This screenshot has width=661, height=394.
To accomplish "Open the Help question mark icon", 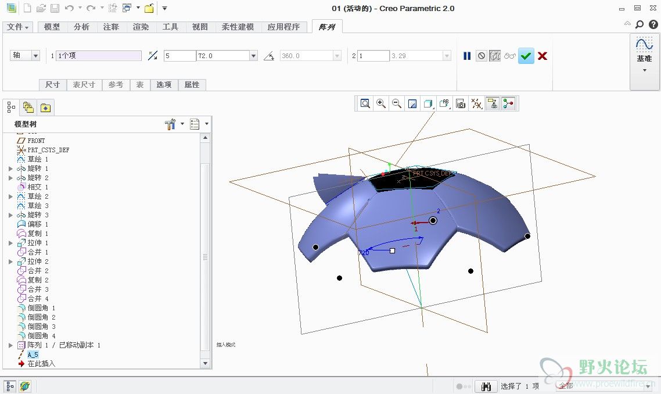I will (x=653, y=24).
